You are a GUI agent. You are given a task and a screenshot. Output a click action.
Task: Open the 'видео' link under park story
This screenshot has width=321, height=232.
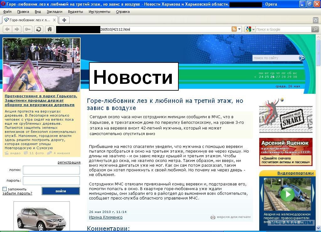(13, 153)
